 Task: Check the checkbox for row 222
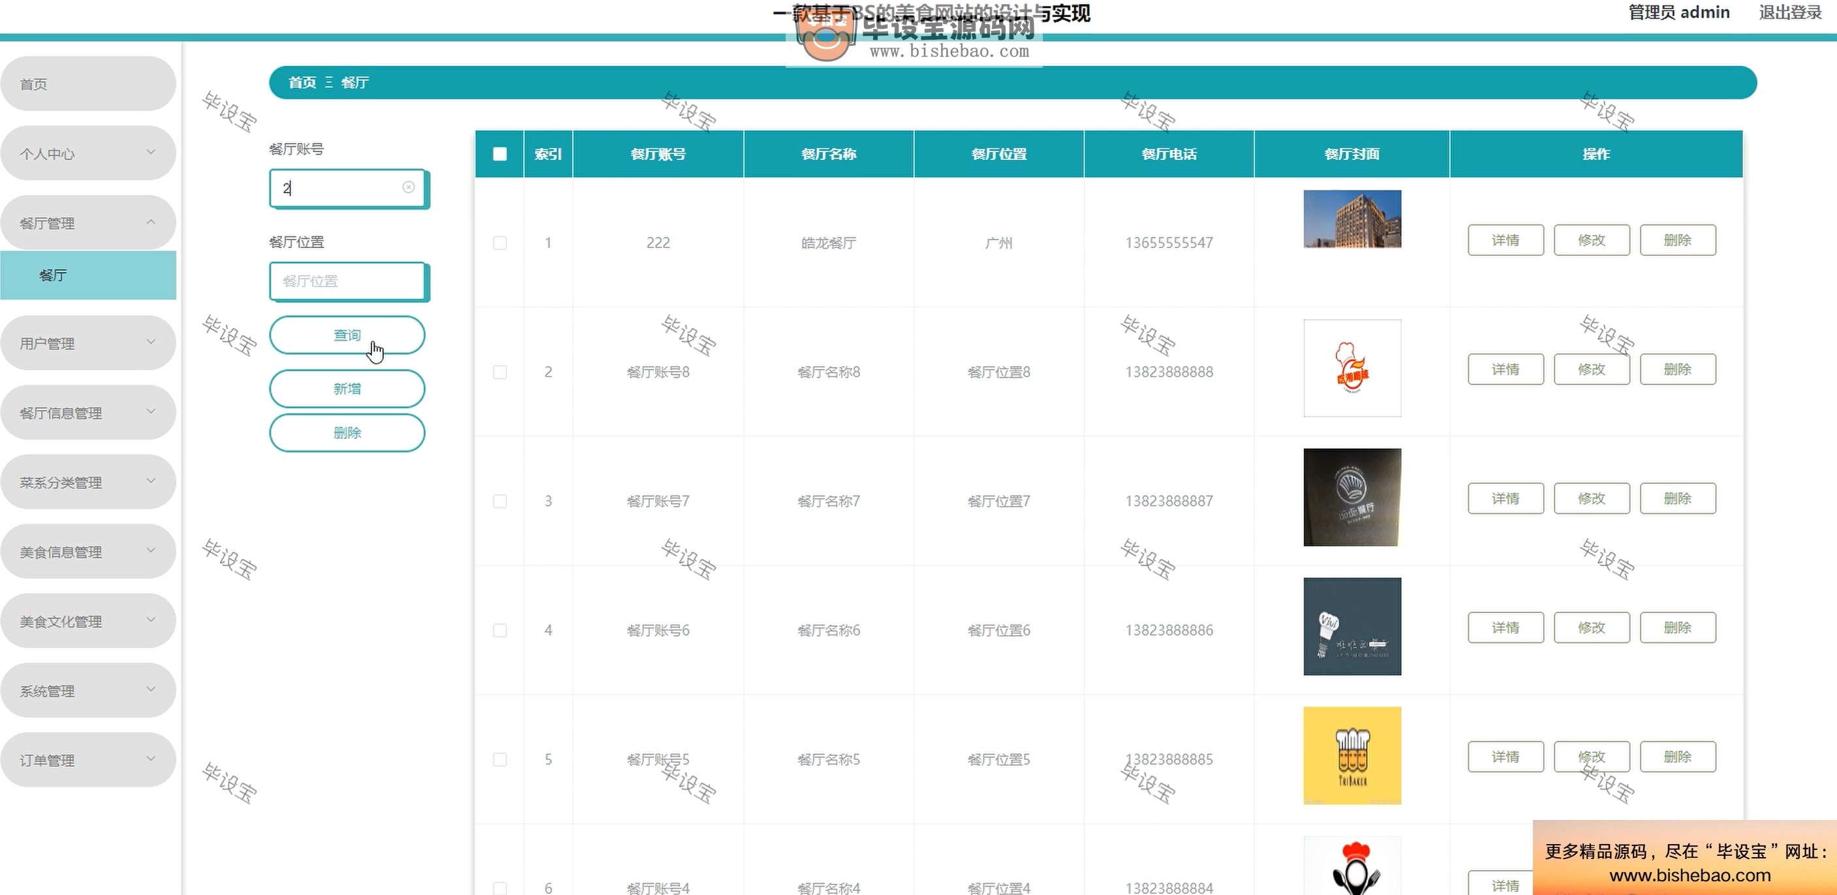pyautogui.click(x=499, y=243)
